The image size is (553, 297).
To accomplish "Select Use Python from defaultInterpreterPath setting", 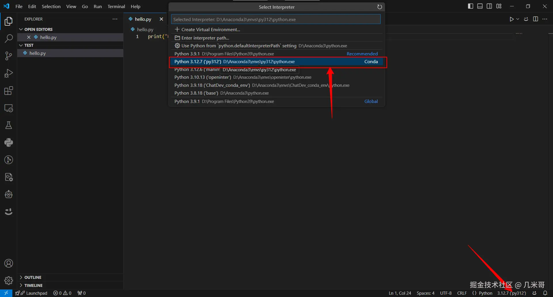I will click(x=276, y=46).
